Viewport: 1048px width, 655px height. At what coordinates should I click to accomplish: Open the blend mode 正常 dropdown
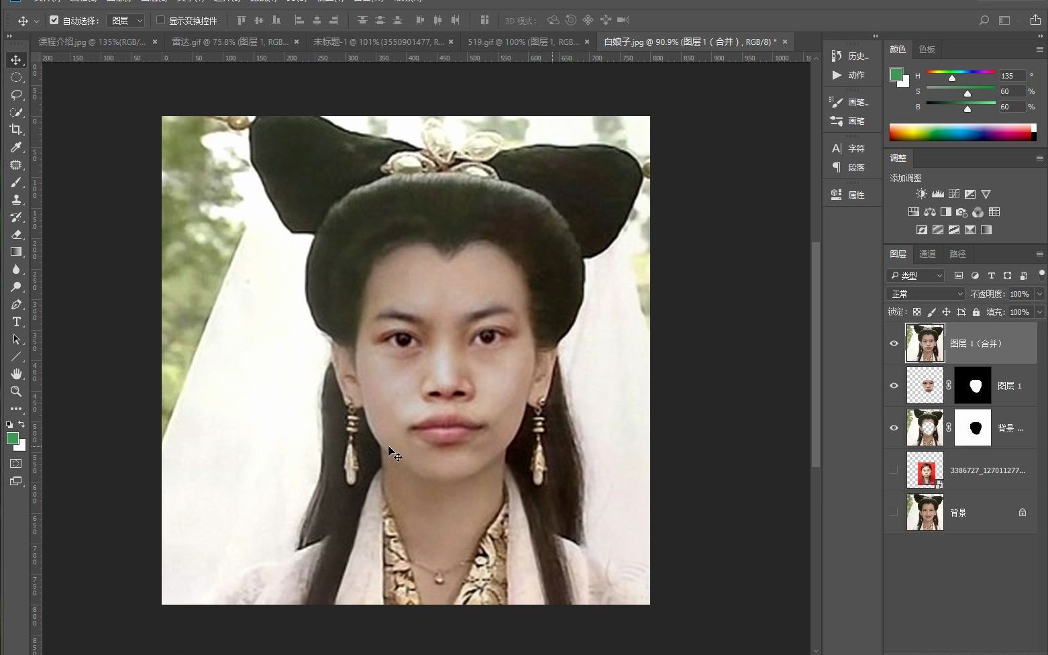(925, 294)
